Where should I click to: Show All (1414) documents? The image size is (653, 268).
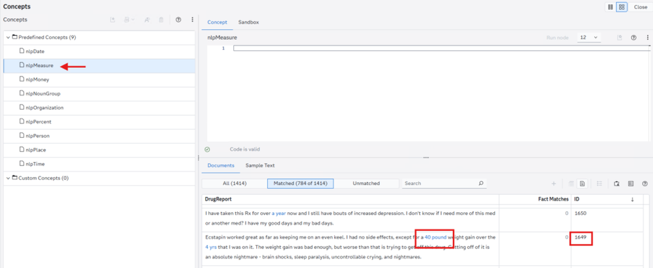click(x=234, y=184)
